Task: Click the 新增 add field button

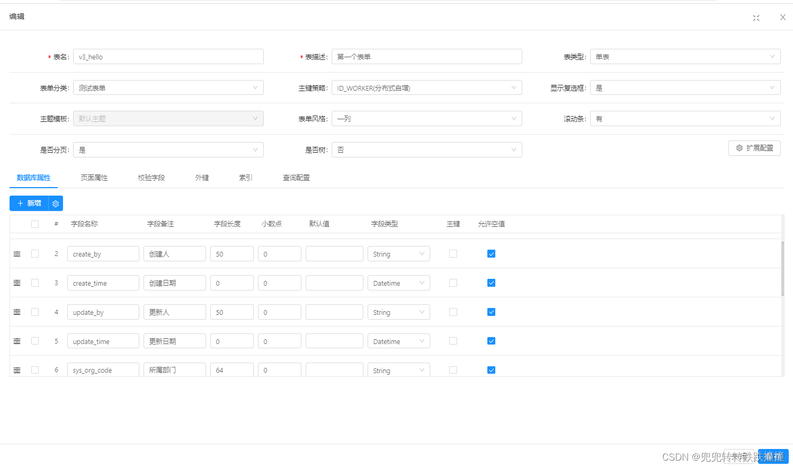Action: 29,204
